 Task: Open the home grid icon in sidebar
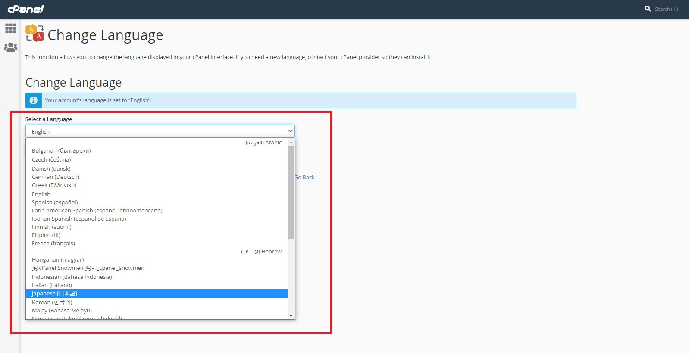pyautogui.click(x=11, y=28)
